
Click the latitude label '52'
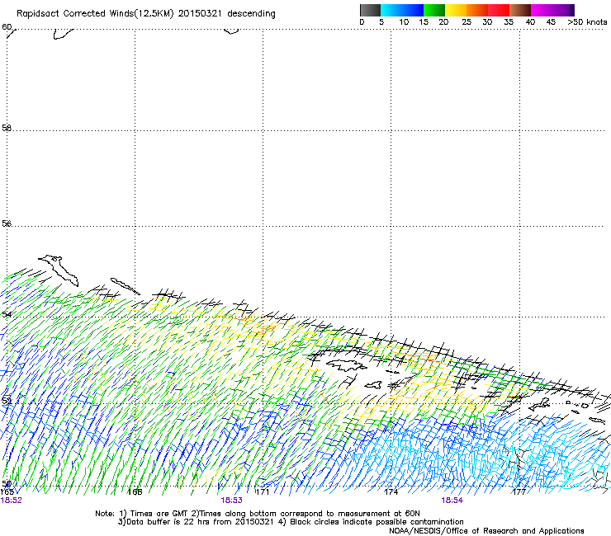pos(7,401)
